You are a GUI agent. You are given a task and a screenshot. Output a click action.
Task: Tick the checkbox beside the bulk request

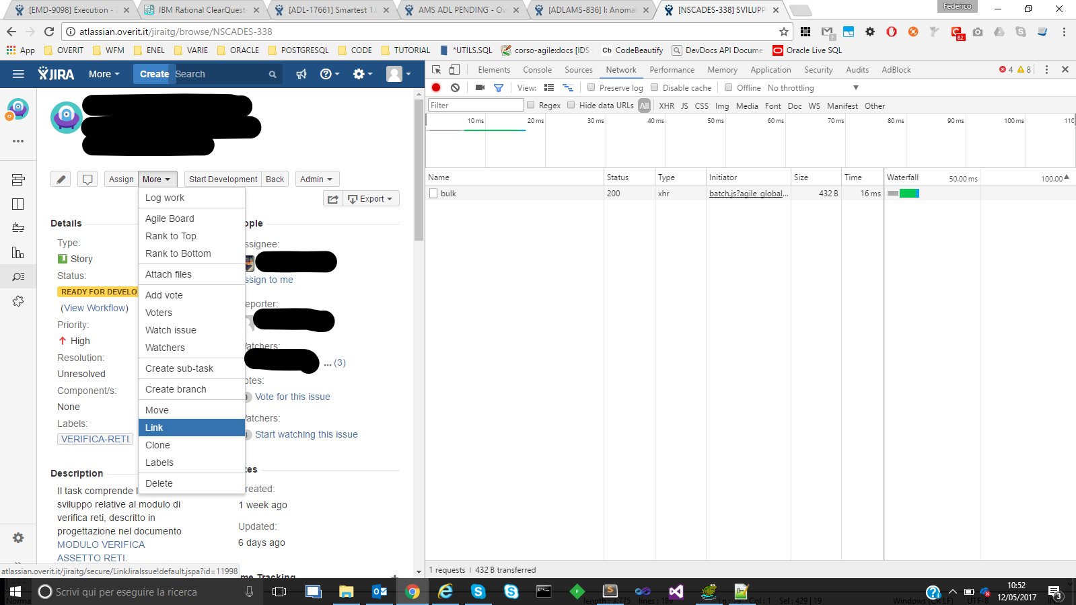pyautogui.click(x=433, y=194)
